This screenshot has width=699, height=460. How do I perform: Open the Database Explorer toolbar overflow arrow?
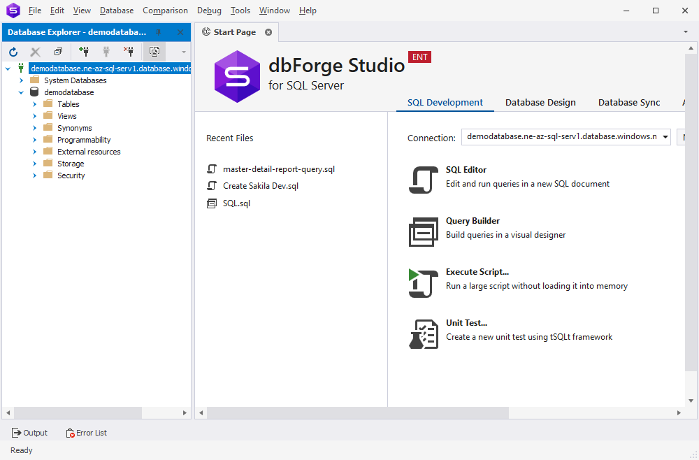[184, 52]
